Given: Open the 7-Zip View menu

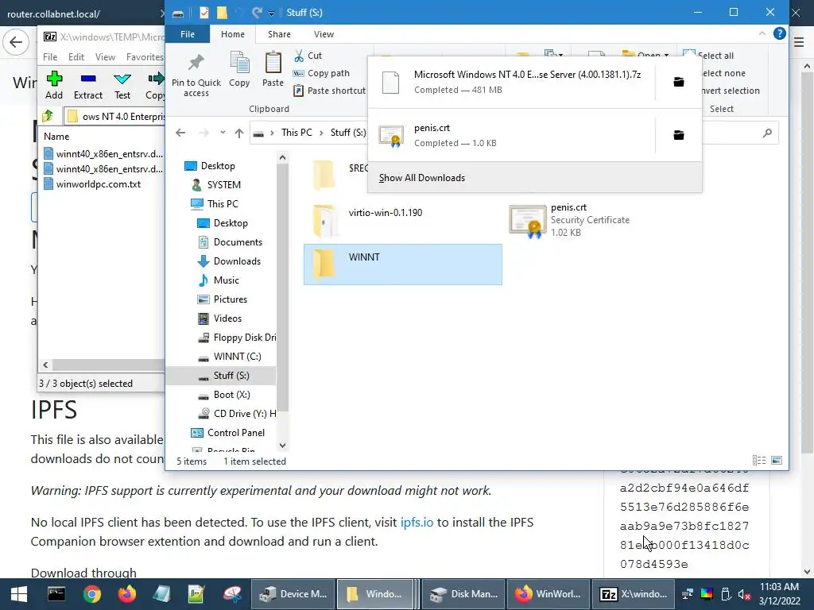Looking at the screenshot, I should pos(105,57).
